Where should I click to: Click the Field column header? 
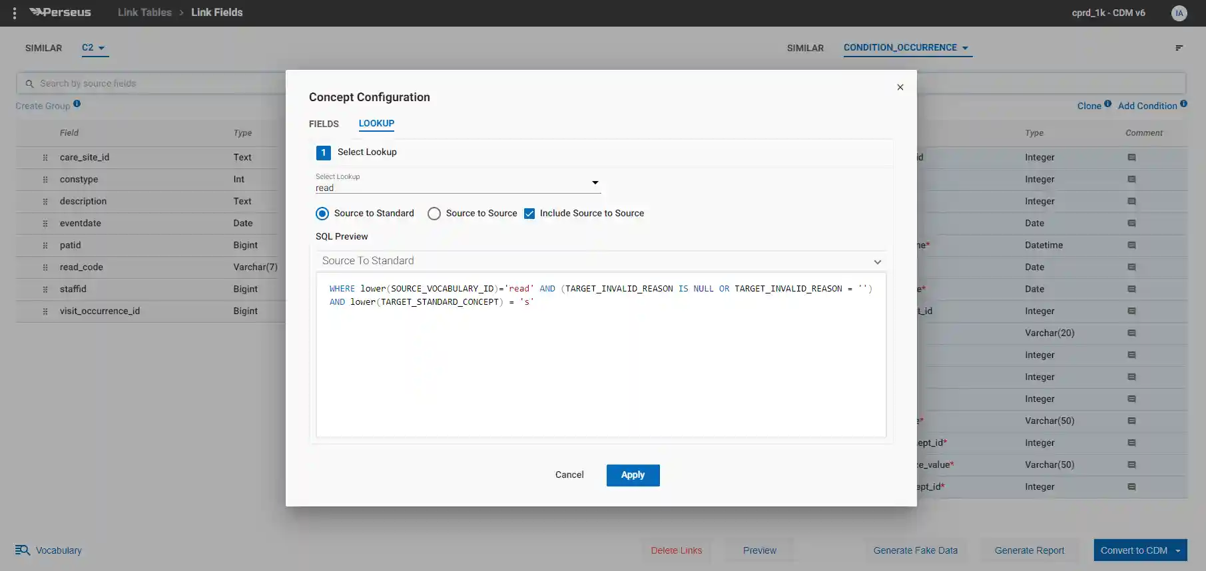click(x=69, y=133)
